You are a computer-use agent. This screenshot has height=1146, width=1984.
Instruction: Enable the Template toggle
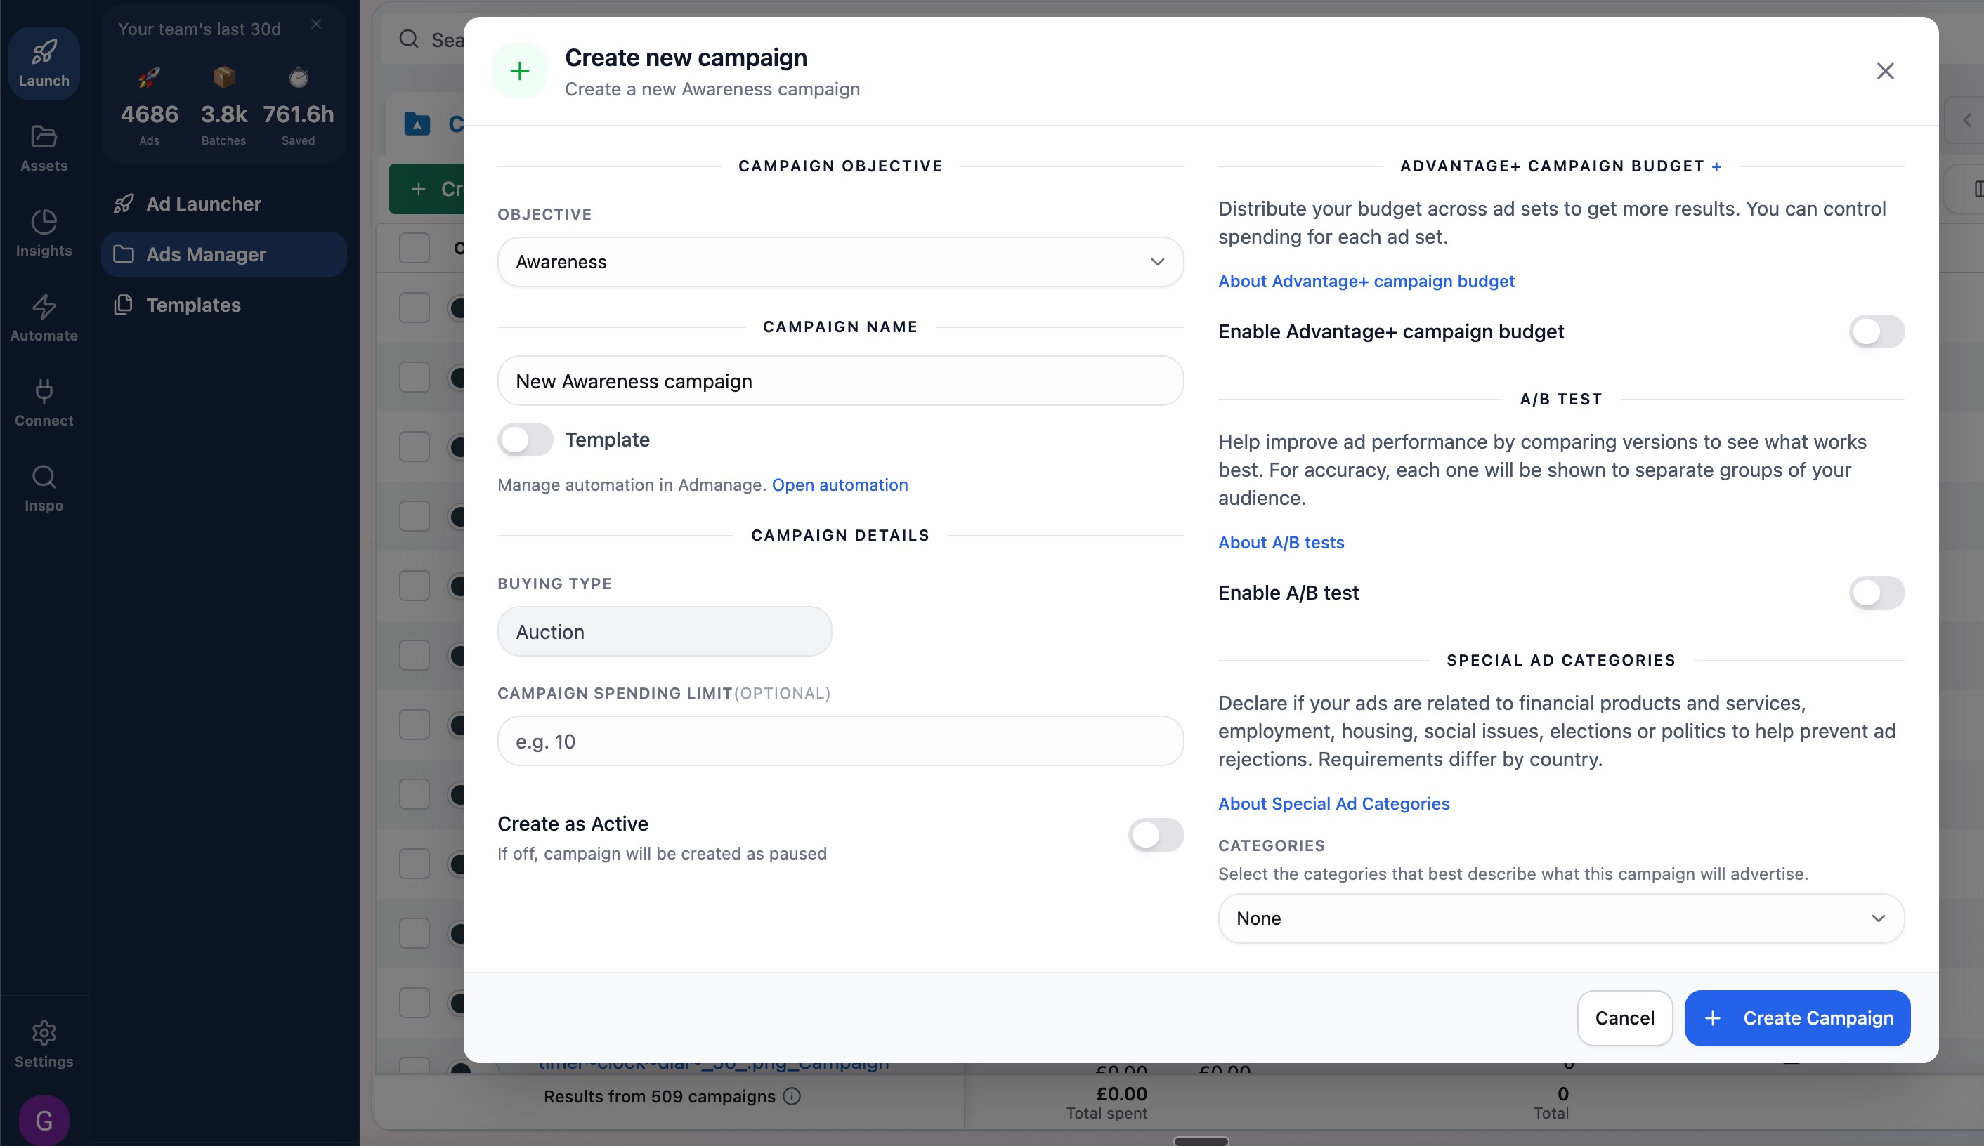[x=524, y=439]
